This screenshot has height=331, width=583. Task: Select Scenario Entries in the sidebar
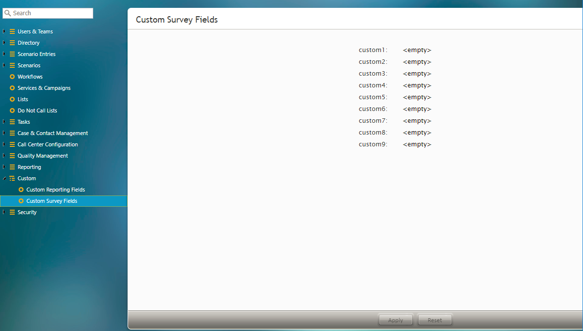(36, 54)
